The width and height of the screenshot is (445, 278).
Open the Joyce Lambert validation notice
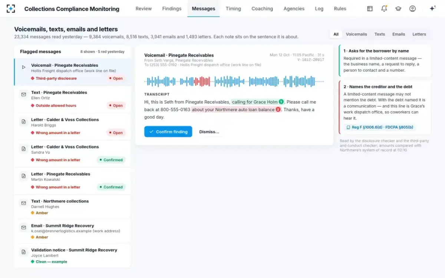pos(72,256)
